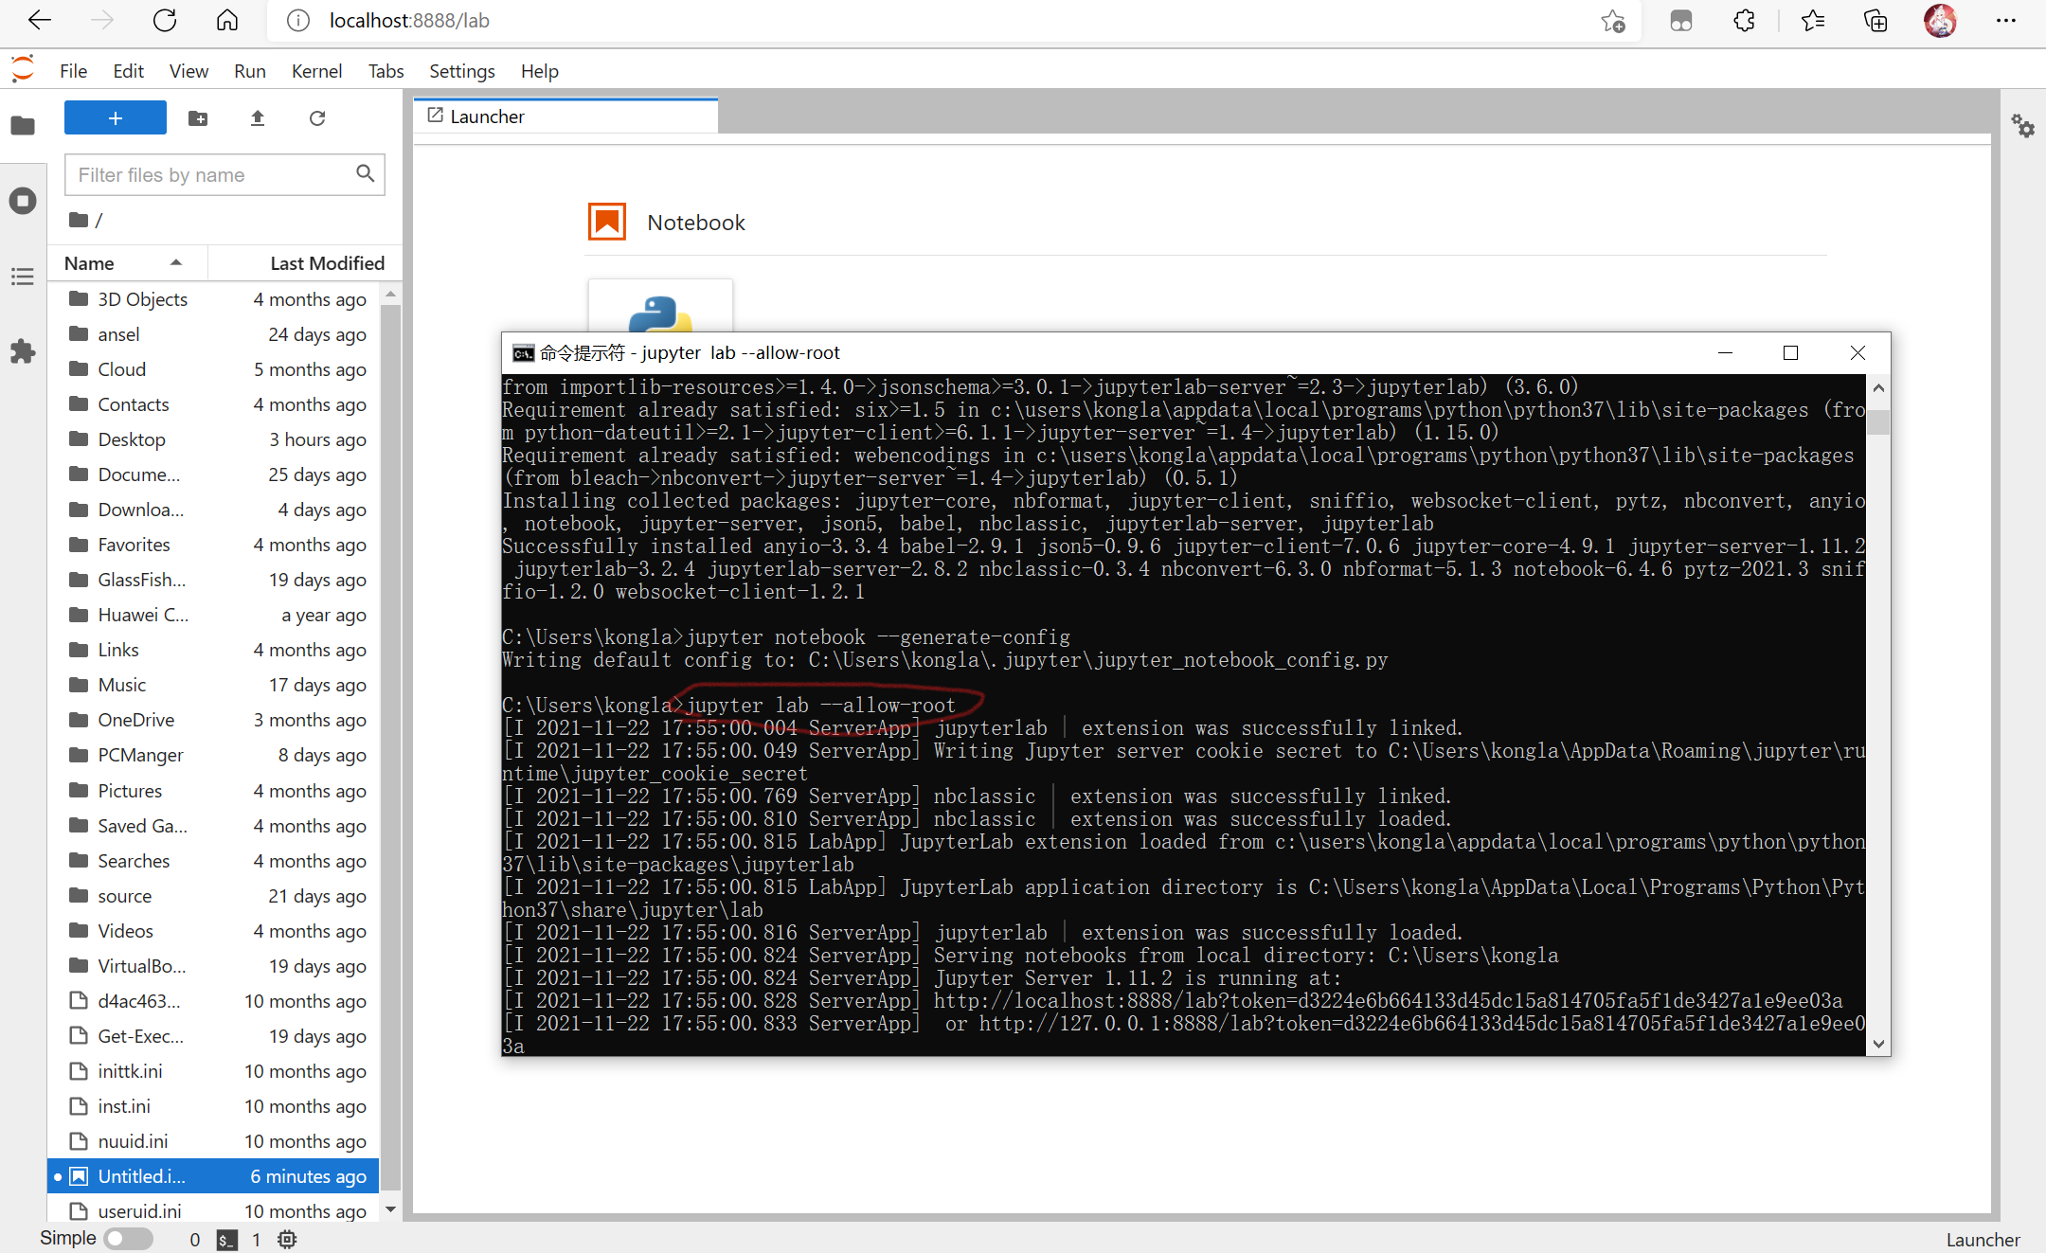Open new file with blue plus icon

click(114, 118)
